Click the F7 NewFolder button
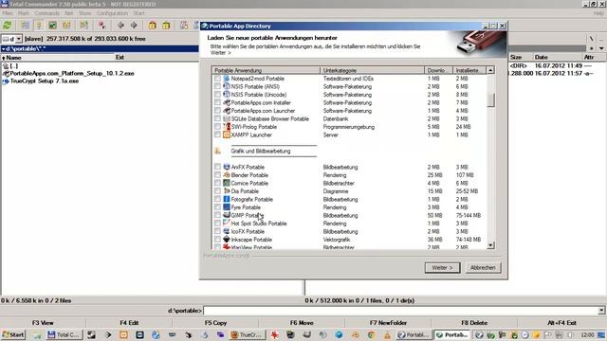Screen dimensions: 607x341 tap(388, 323)
